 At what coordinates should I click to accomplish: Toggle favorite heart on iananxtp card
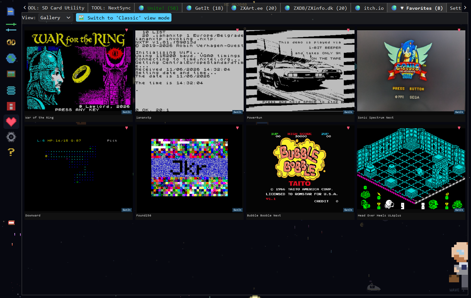click(x=237, y=30)
